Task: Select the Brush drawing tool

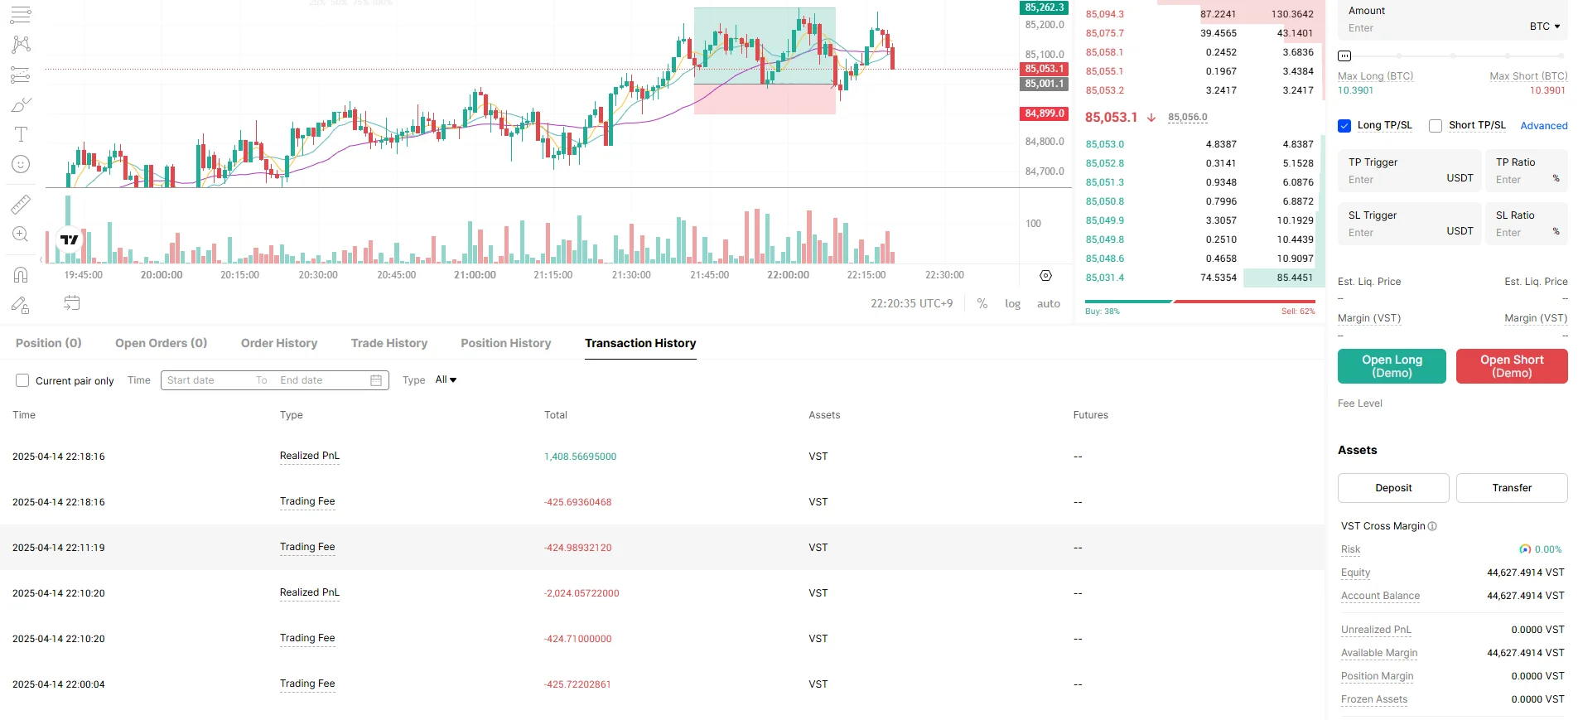Action: coord(21,104)
